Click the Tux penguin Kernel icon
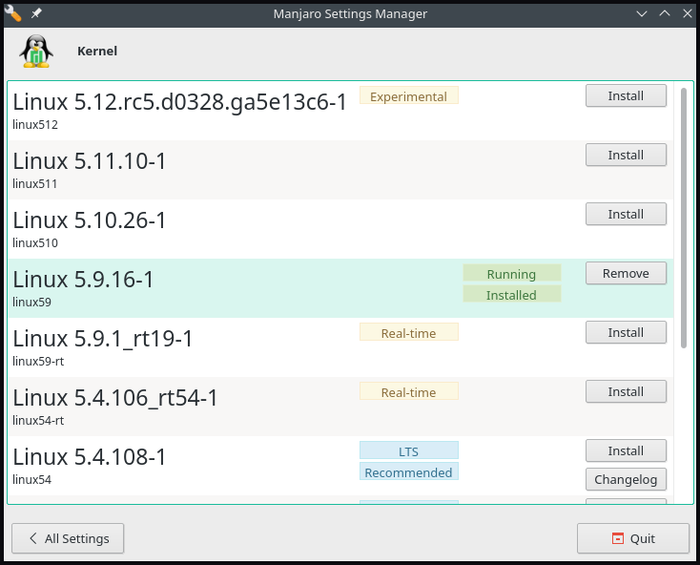 (36, 52)
